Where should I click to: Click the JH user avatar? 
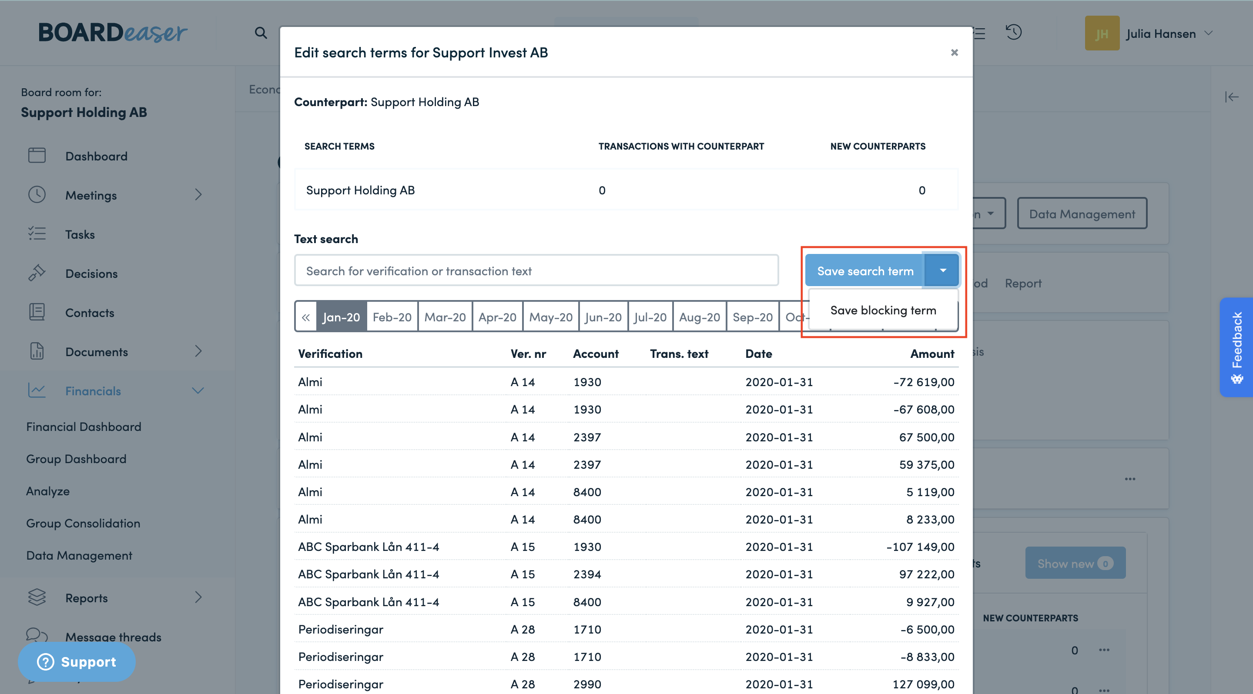1102,33
